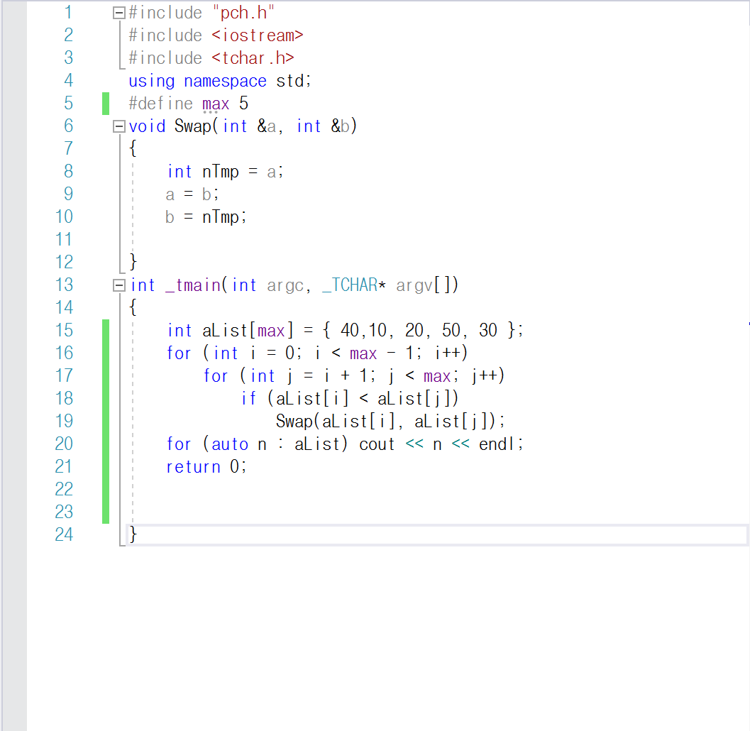Click 'nTmp' in the declaration on line 8
750x731 pixels.
tap(221, 172)
